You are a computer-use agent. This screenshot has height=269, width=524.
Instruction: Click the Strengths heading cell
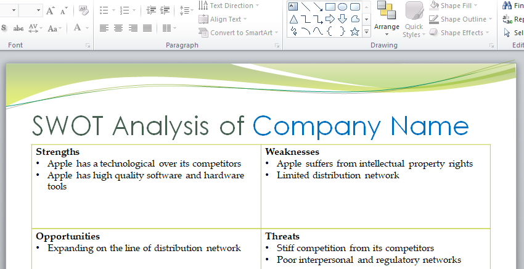pos(57,152)
